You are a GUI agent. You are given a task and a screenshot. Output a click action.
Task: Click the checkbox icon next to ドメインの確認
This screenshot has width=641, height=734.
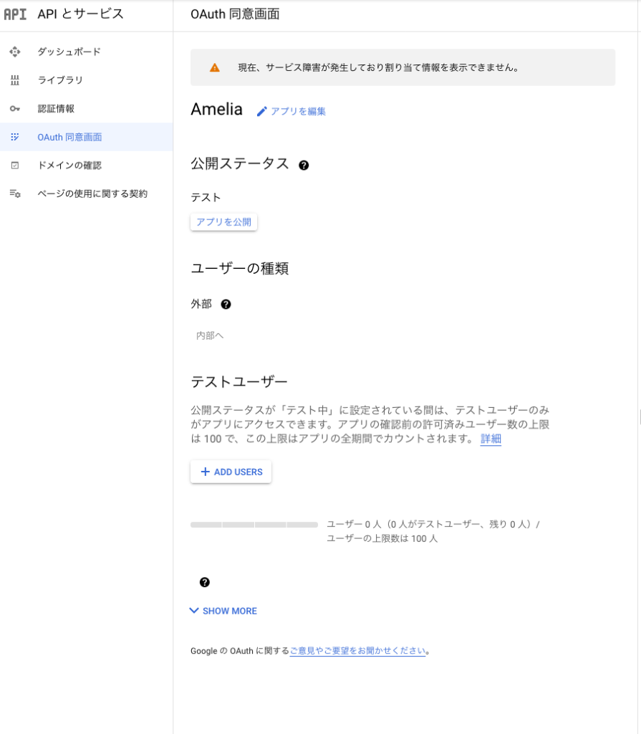point(15,166)
